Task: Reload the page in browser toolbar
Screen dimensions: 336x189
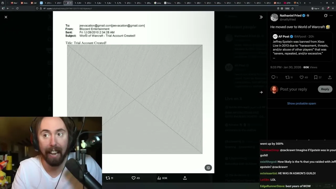Action: tap(17, 8)
